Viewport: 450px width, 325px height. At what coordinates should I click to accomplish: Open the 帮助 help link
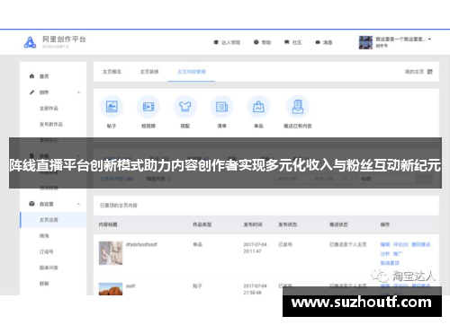(x=263, y=42)
